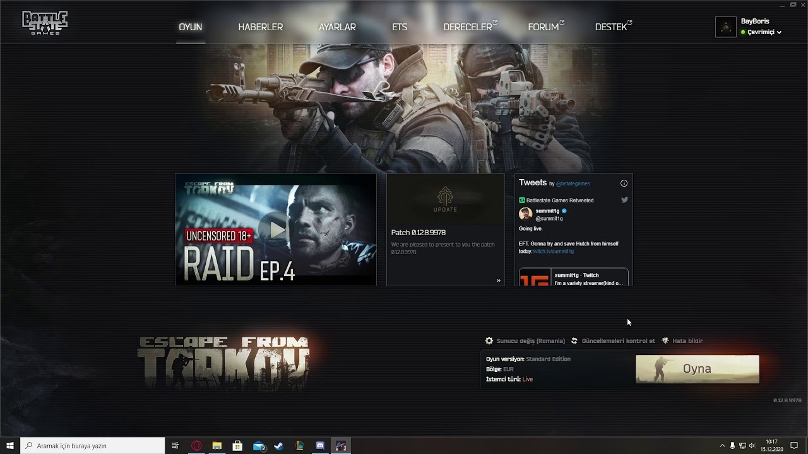
Task: Click the BayBoris username
Action: (x=755, y=21)
